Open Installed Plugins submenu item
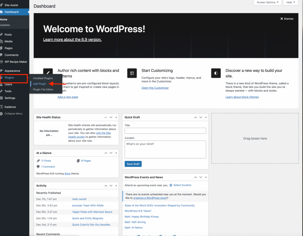303x236 pixels. (x=43, y=78)
